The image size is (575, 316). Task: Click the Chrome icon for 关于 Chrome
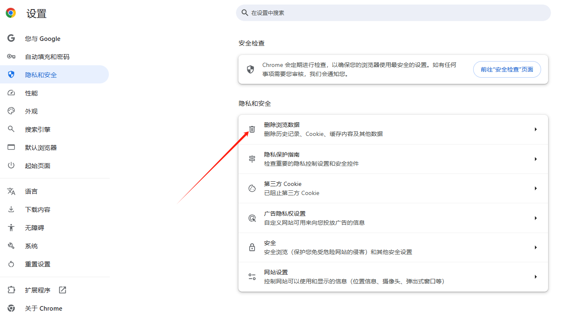[11, 308]
